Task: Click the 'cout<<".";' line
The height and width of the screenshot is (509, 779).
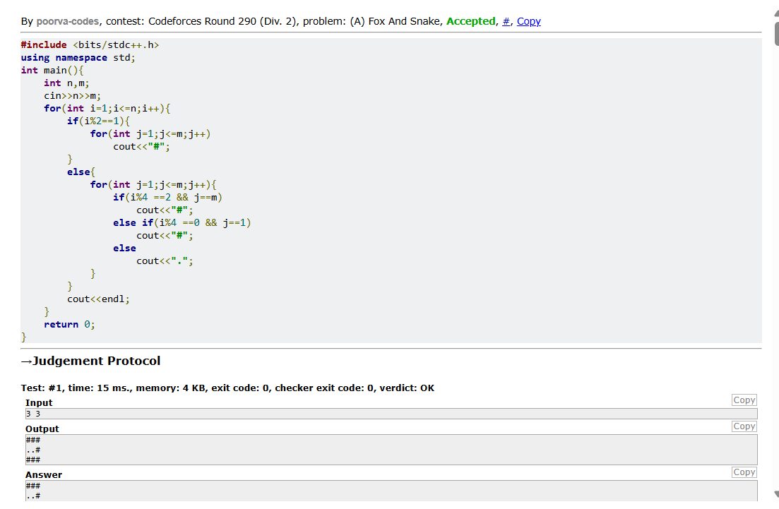Action: 165,261
